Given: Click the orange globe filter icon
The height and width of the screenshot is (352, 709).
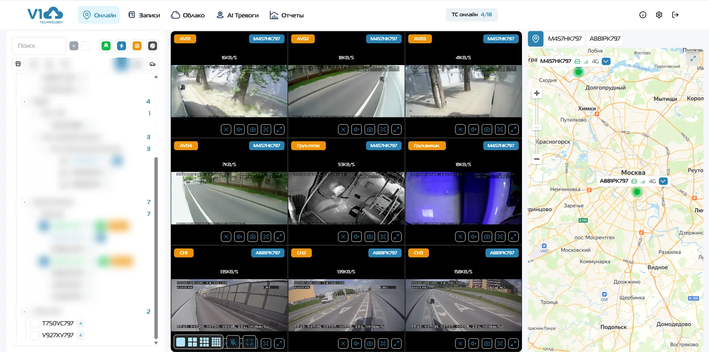Looking at the screenshot, I should [x=137, y=46].
